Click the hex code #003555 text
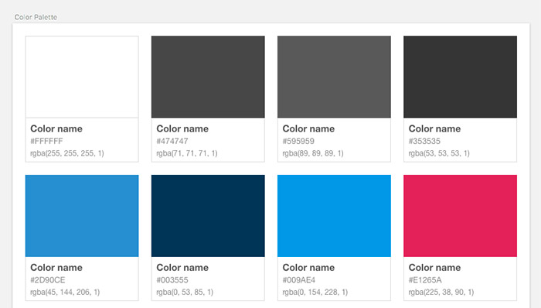541x308 pixels. [x=172, y=280]
